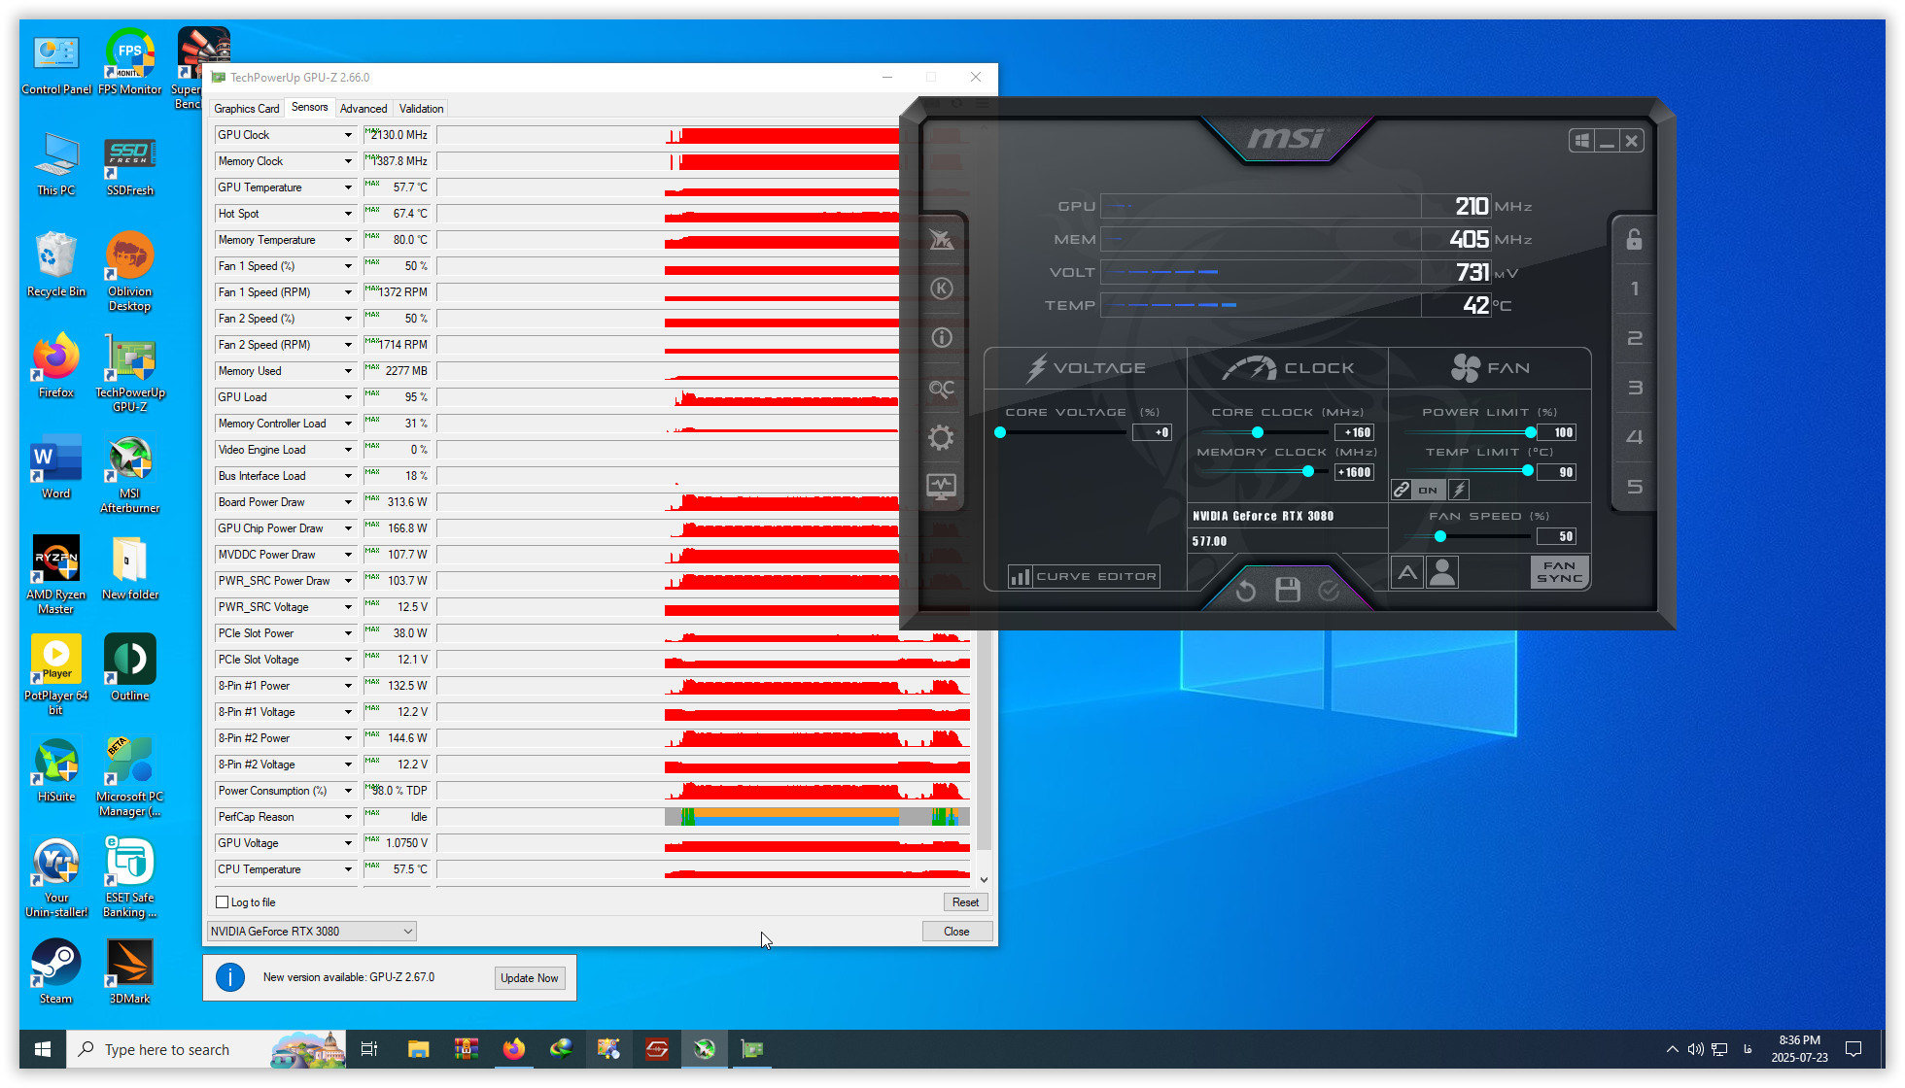This screenshot has height=1088, width=1905.
Task: Expand the Memory Clock sensor dropdown
Action: [x=348, y=161]
